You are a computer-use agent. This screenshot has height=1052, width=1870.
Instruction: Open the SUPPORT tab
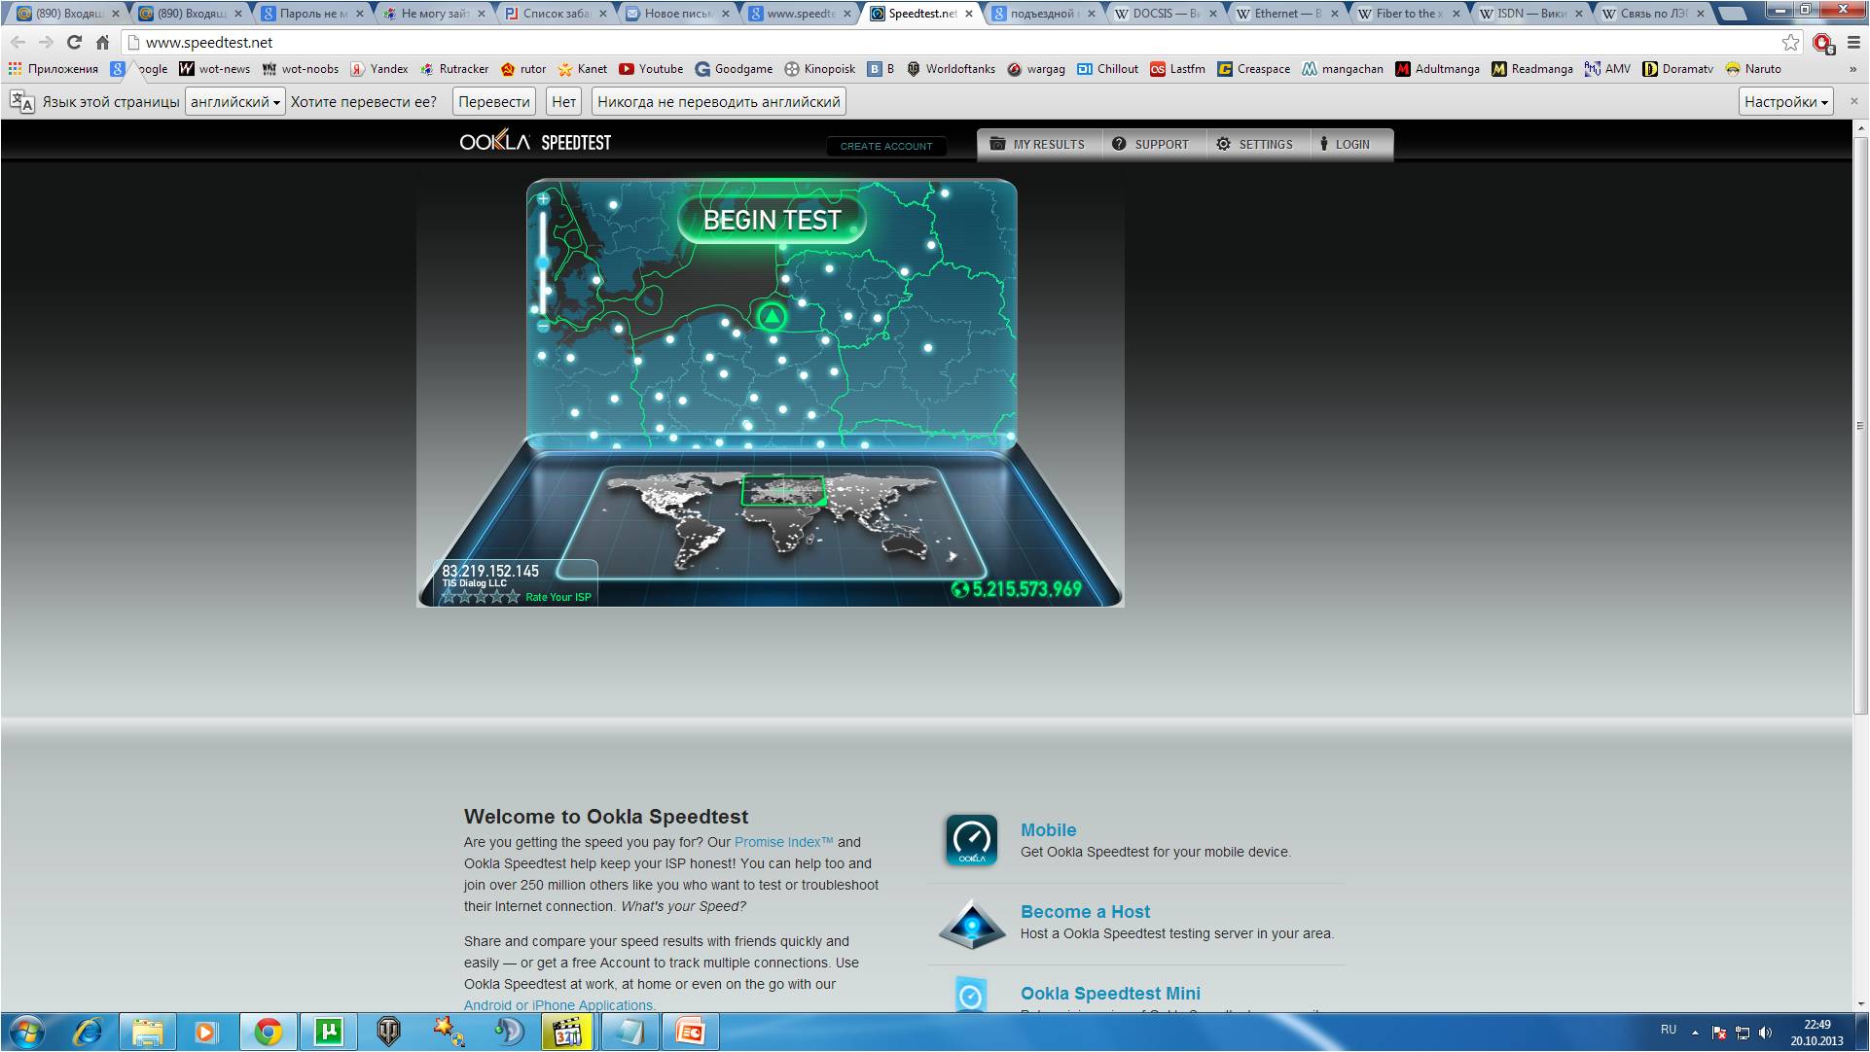(x=1152, y=144)
